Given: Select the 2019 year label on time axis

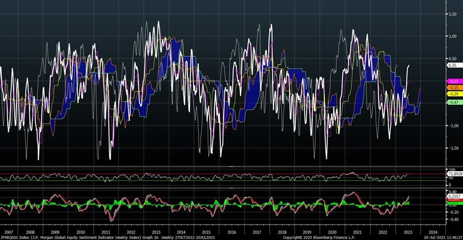Looking at the screenshot, I should (307, 233).
